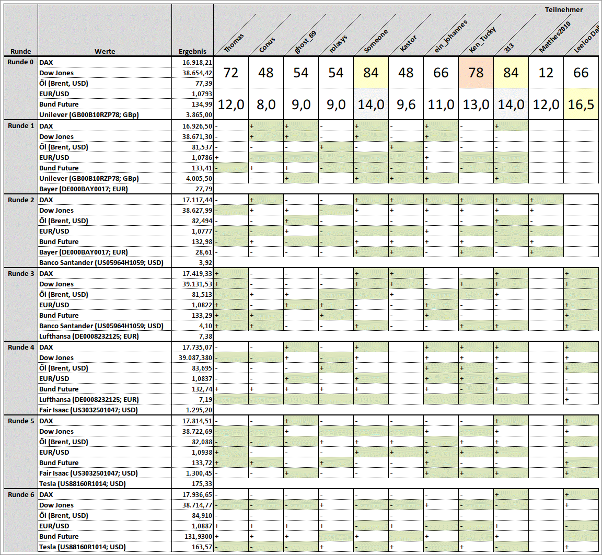Select participant header 'Someone'
Screen dimensions: 602x555
click(376, 41)
